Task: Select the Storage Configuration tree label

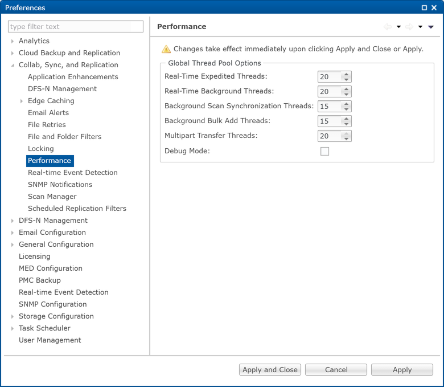Action: point(56,316)
